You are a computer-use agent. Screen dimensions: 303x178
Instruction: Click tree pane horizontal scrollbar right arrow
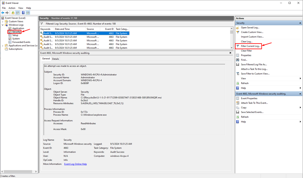36,171
